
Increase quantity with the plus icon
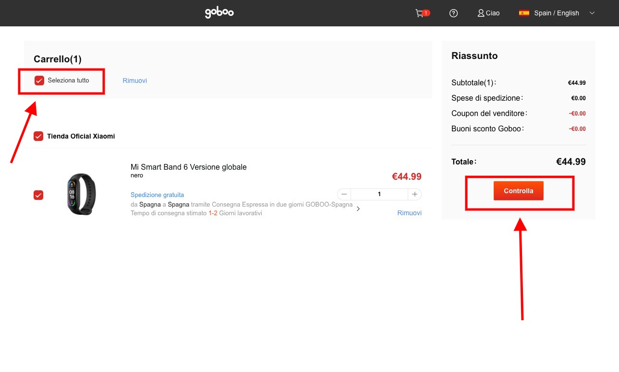(x=414, y=194)
